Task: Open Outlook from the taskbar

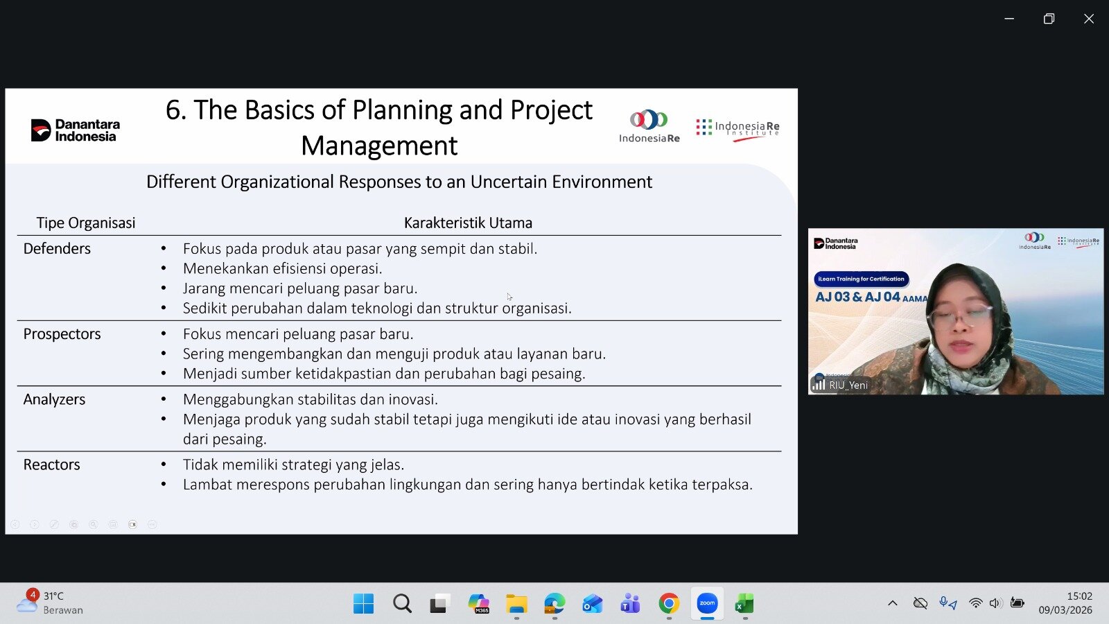Action: (x=593, y=604)
